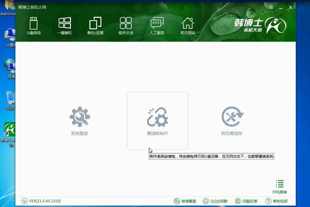This screenshot has width=310, height=207.
Task: Select the 一键装机 tab
Action: (64, 26)
